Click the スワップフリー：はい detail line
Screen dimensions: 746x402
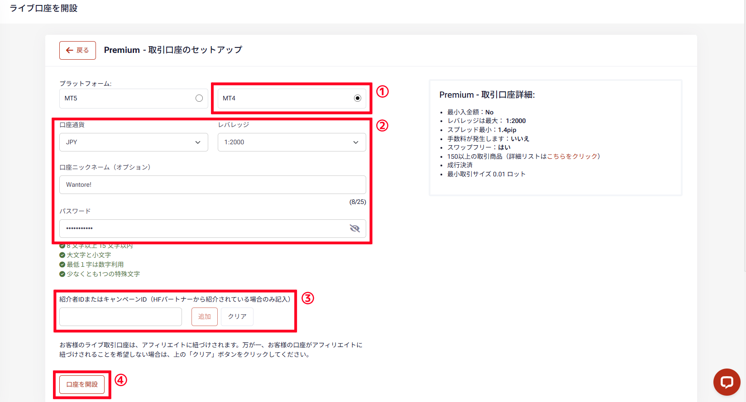click(479, 147)
